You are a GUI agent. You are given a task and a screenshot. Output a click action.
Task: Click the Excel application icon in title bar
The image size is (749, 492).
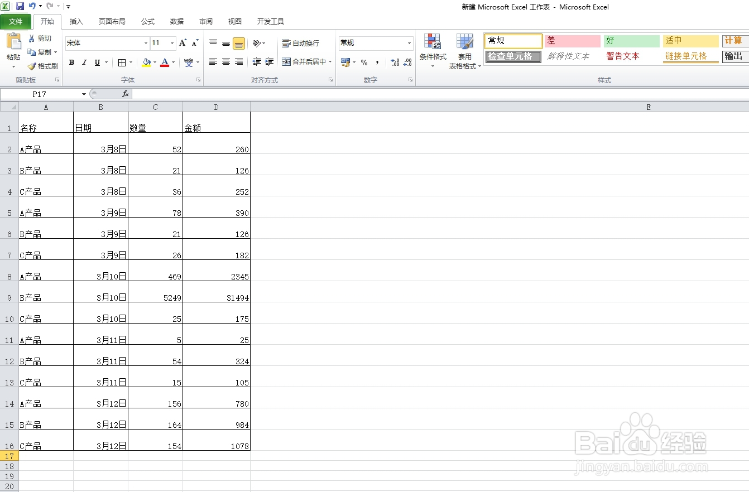(x=5, y=6)
